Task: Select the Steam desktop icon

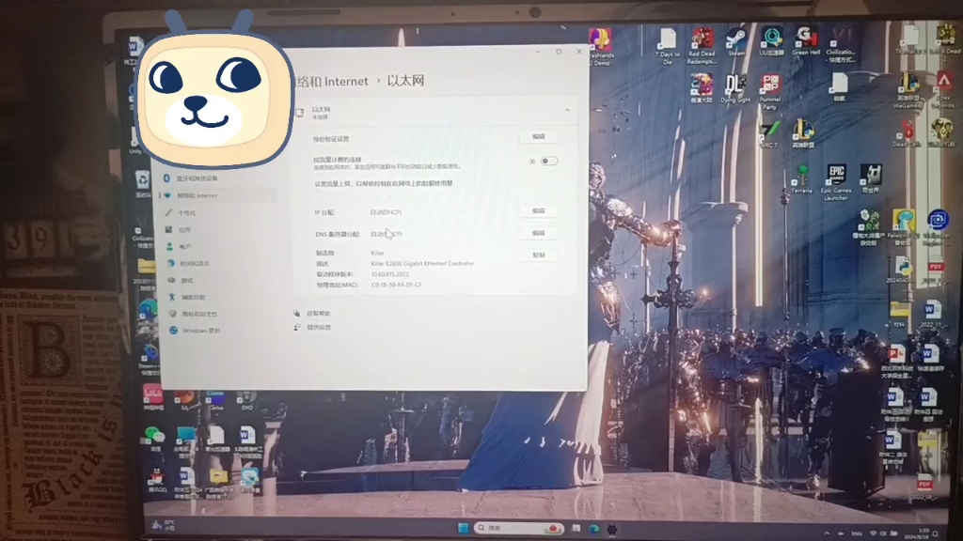Action: pos(736,43)
